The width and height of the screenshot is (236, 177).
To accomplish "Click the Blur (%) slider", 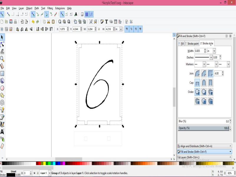I will coord(204,121).
